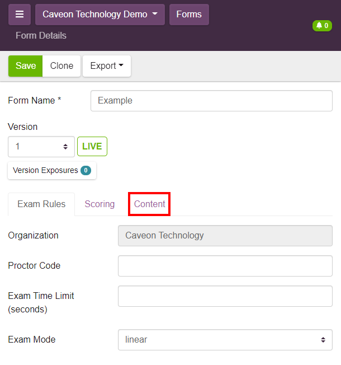Click the Version Exposures count badge
Viewport: 341px width, 365px height.
[x=86, y=171]
